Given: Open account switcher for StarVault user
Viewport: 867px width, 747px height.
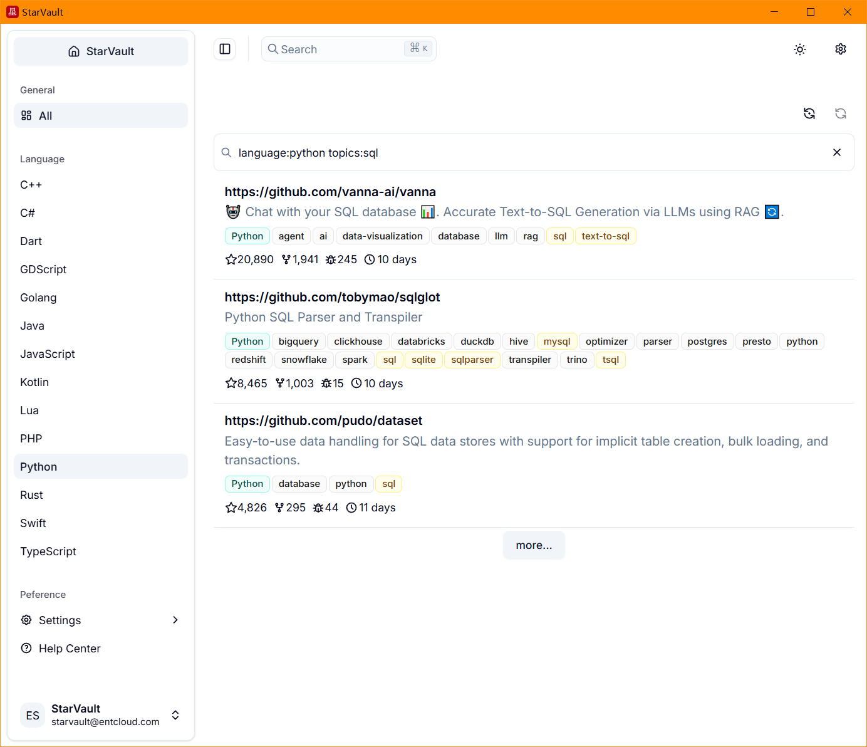Looking at the screenshot, I should tap(175, 715).
